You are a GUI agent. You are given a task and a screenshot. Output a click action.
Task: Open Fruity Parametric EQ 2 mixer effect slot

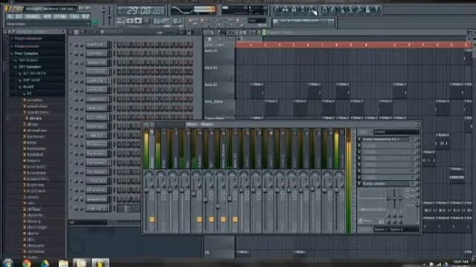coord(385,139)
